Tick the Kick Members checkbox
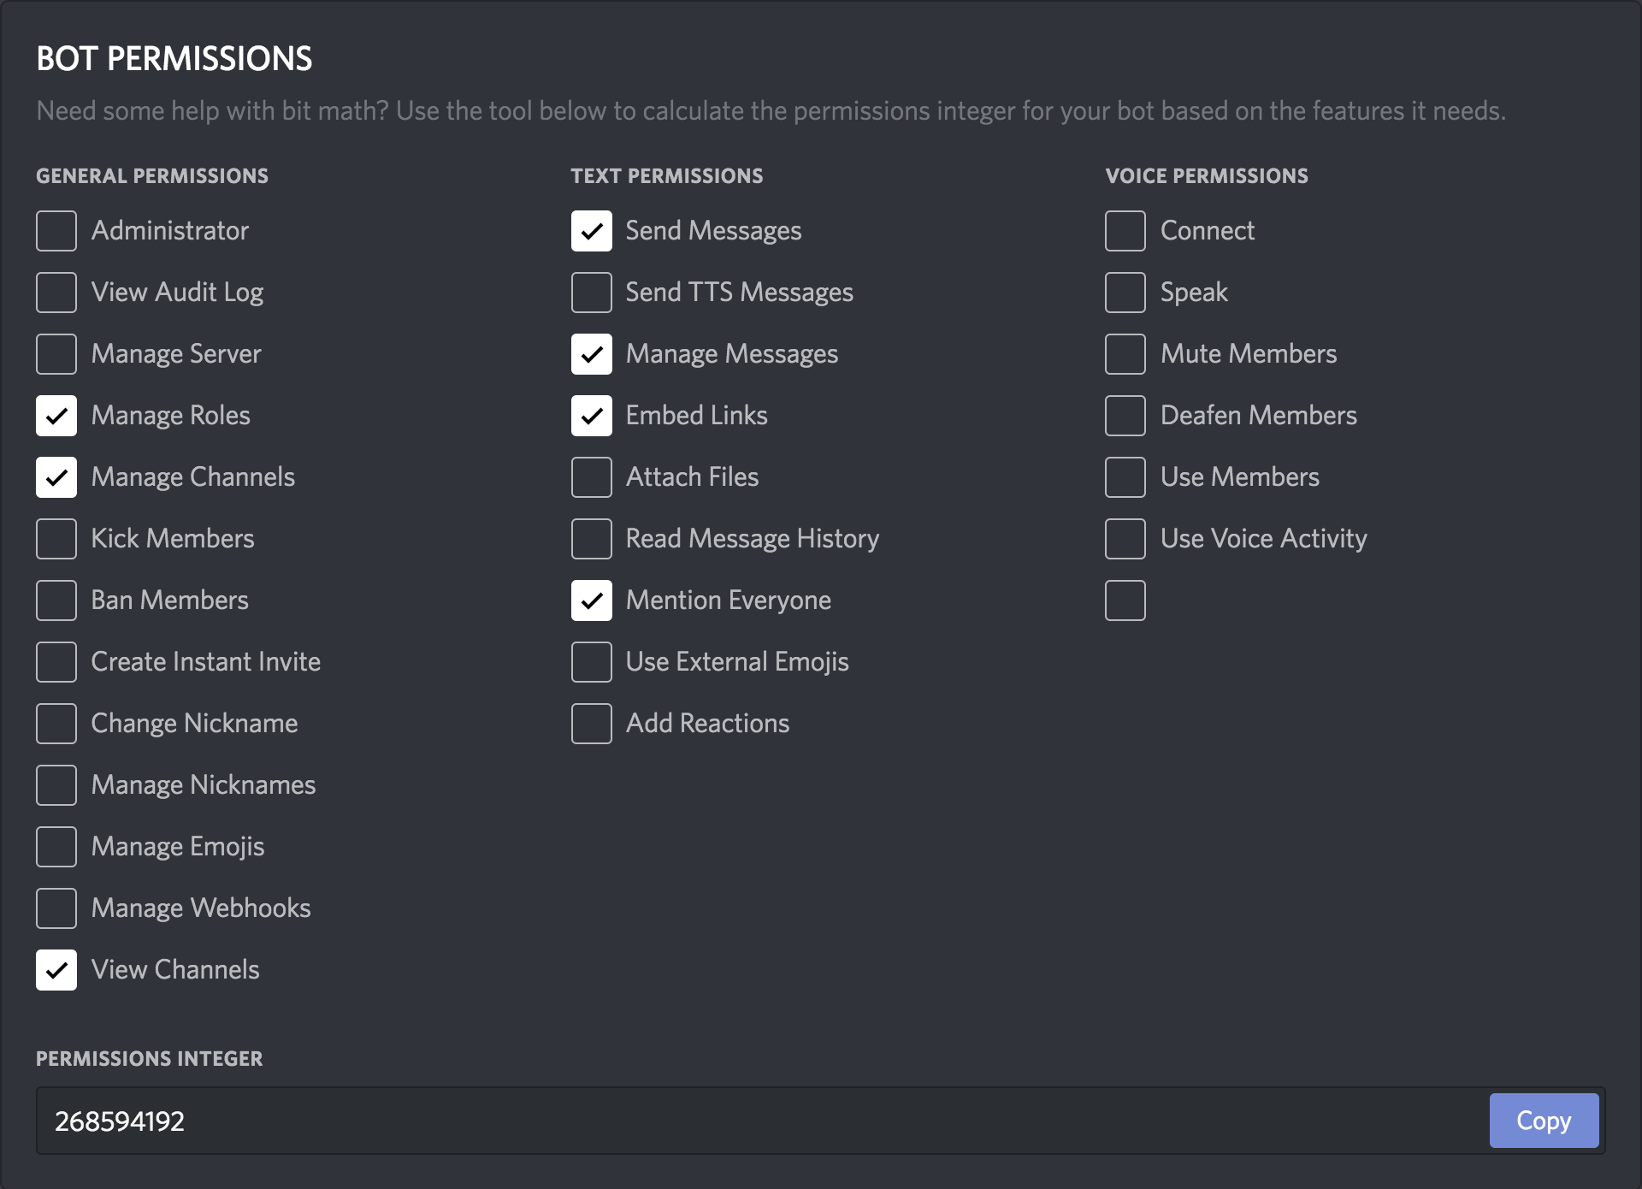The height and width of the screenshot is (1189, 1642). pos(56,539)
